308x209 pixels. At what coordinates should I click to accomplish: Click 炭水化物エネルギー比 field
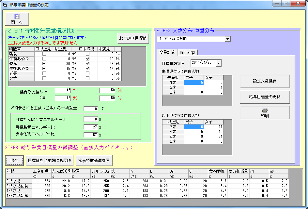tap(91, 135)
